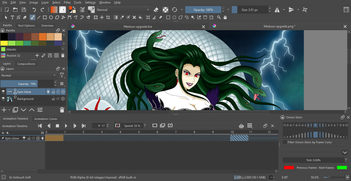351x181 pixels.
Task: Select the Transform tool
Action: click(96, 17)
